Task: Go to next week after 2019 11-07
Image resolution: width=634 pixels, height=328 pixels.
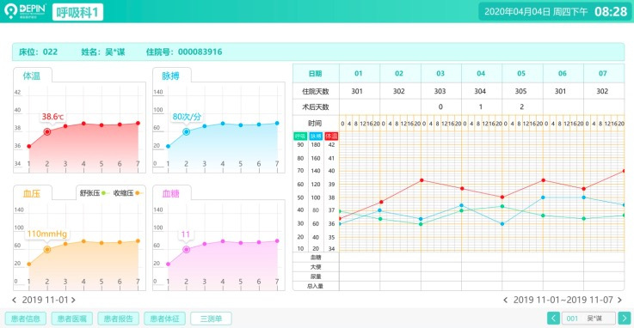Action: [620, 300]
